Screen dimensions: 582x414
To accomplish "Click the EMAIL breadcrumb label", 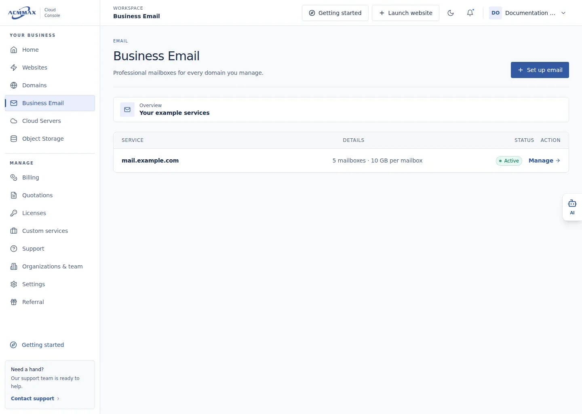I will coord(120,41).
